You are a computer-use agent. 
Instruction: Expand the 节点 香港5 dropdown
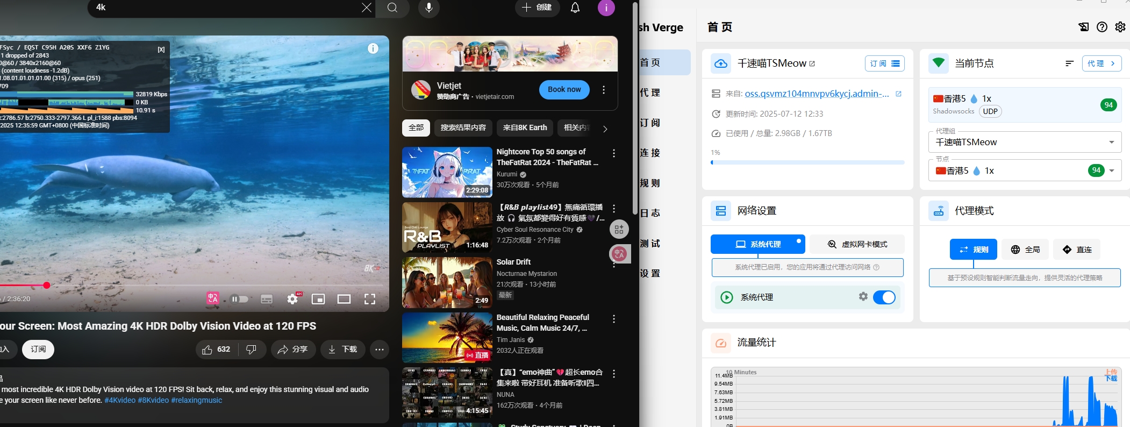tap(1025, 170)
